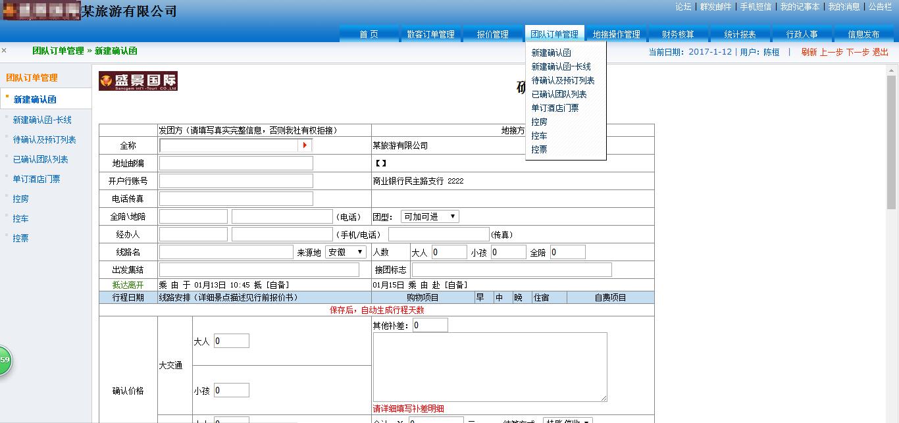Go to the 首页 tab
899x423 pixels.
tap(369, 34)
